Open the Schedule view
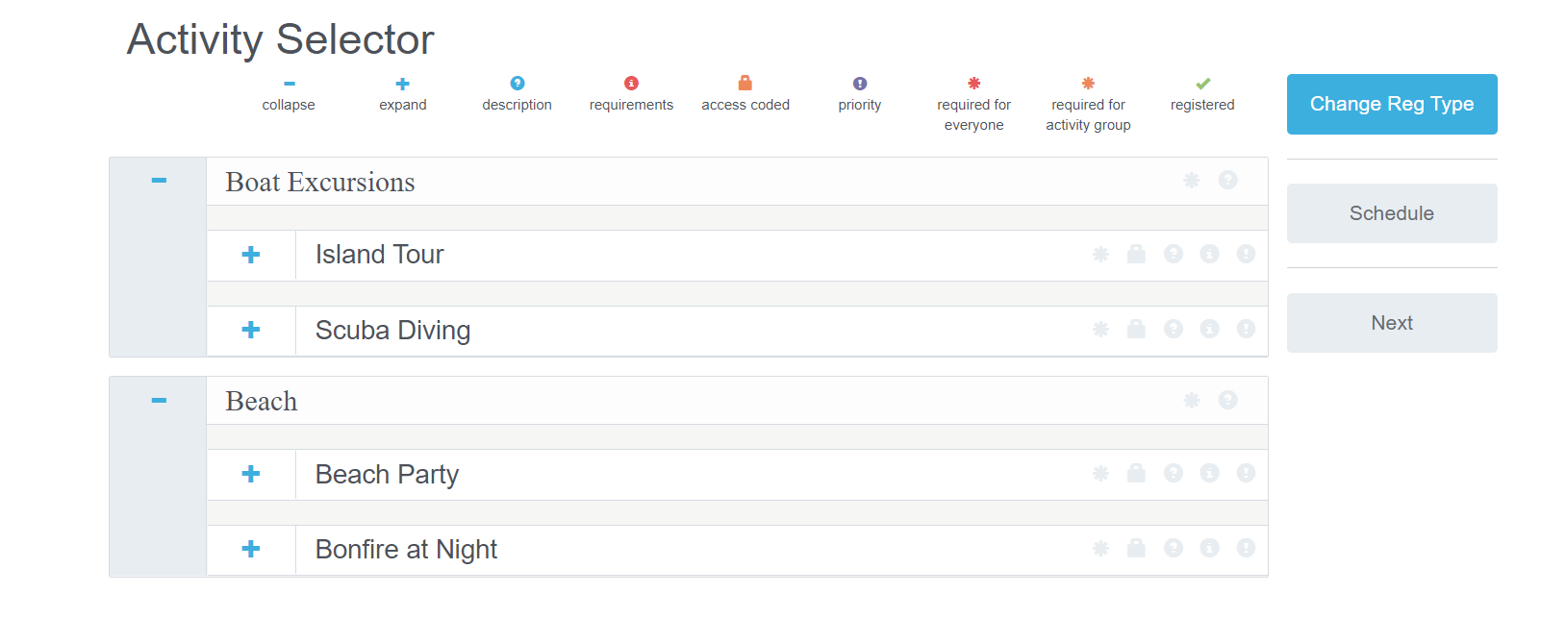Screen dimensions: 1566x618 [1391, 212]
